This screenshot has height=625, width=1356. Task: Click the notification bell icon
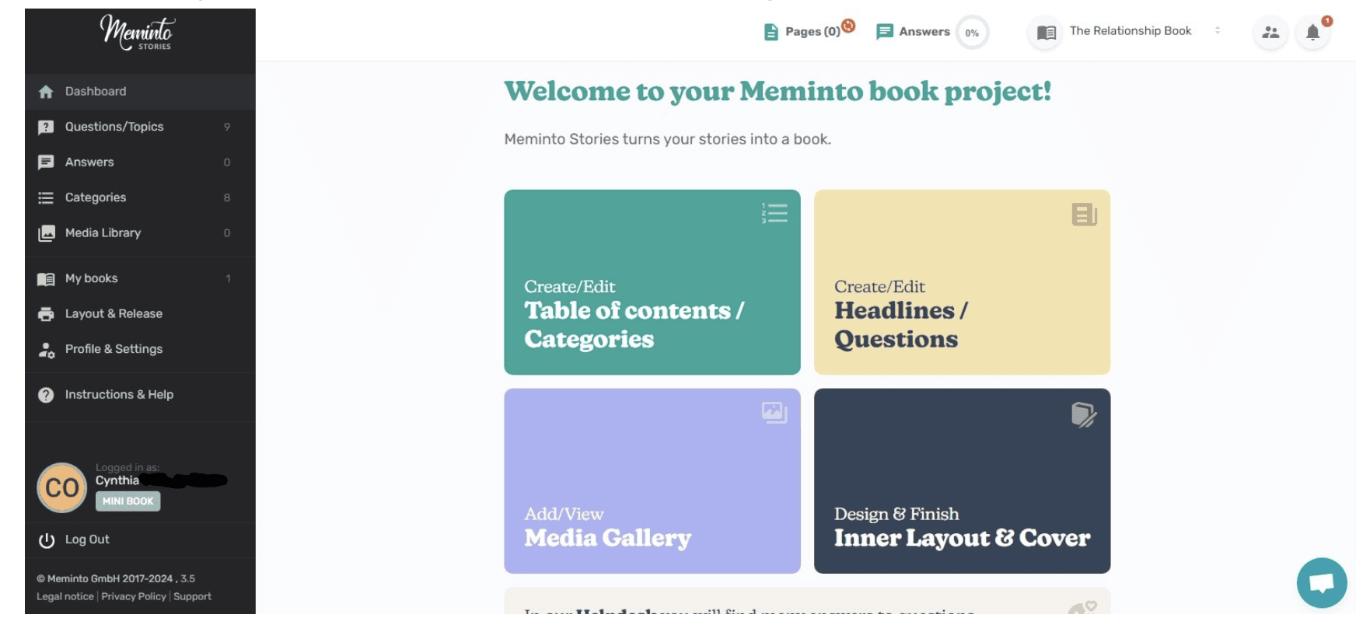point(1312,33)
